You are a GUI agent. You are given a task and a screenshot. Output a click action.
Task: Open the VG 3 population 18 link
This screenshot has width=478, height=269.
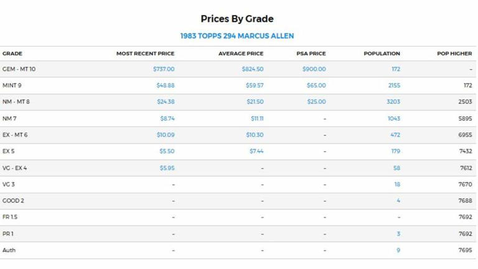[x=397, y=184]
